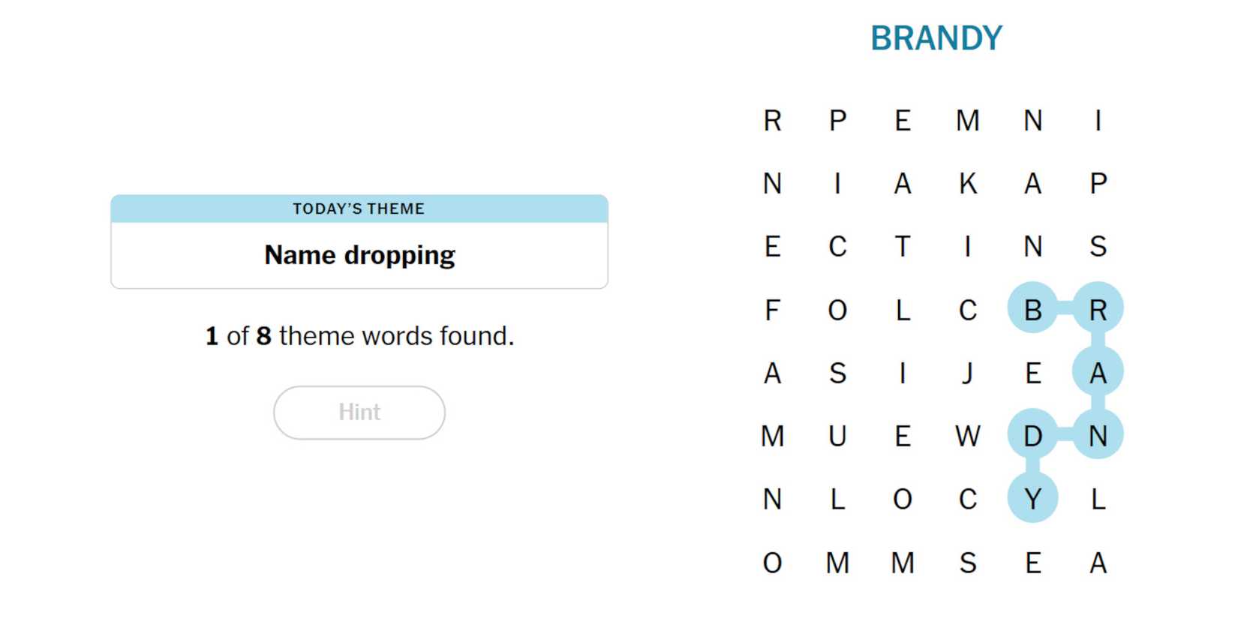Select the E between J and highlighted A
This screenshot has height=619, width=1238.
(1032, 373)
